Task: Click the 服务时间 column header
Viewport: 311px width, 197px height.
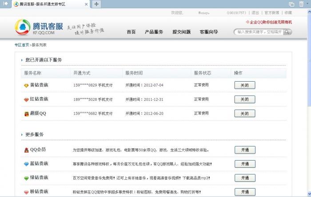Action: [134, 73]
